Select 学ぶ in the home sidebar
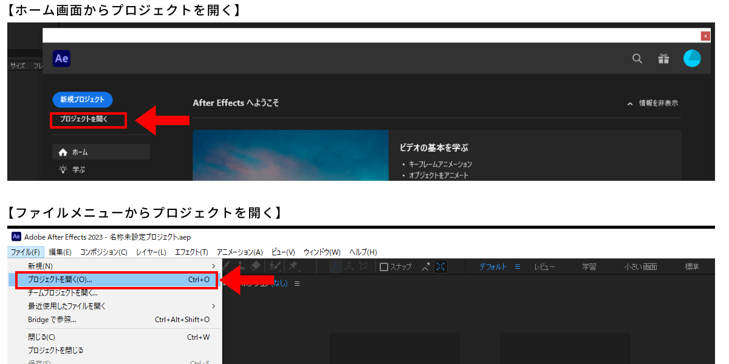This screenshot has height=364, width=729. [x=101, y=170]
